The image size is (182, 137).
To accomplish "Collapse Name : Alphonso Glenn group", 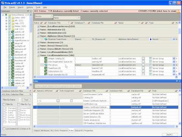I will (x=38, y=36).
